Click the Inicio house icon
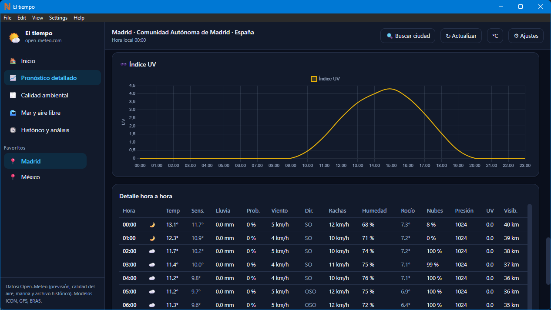551x310 pixels. (x=13, y=61)
